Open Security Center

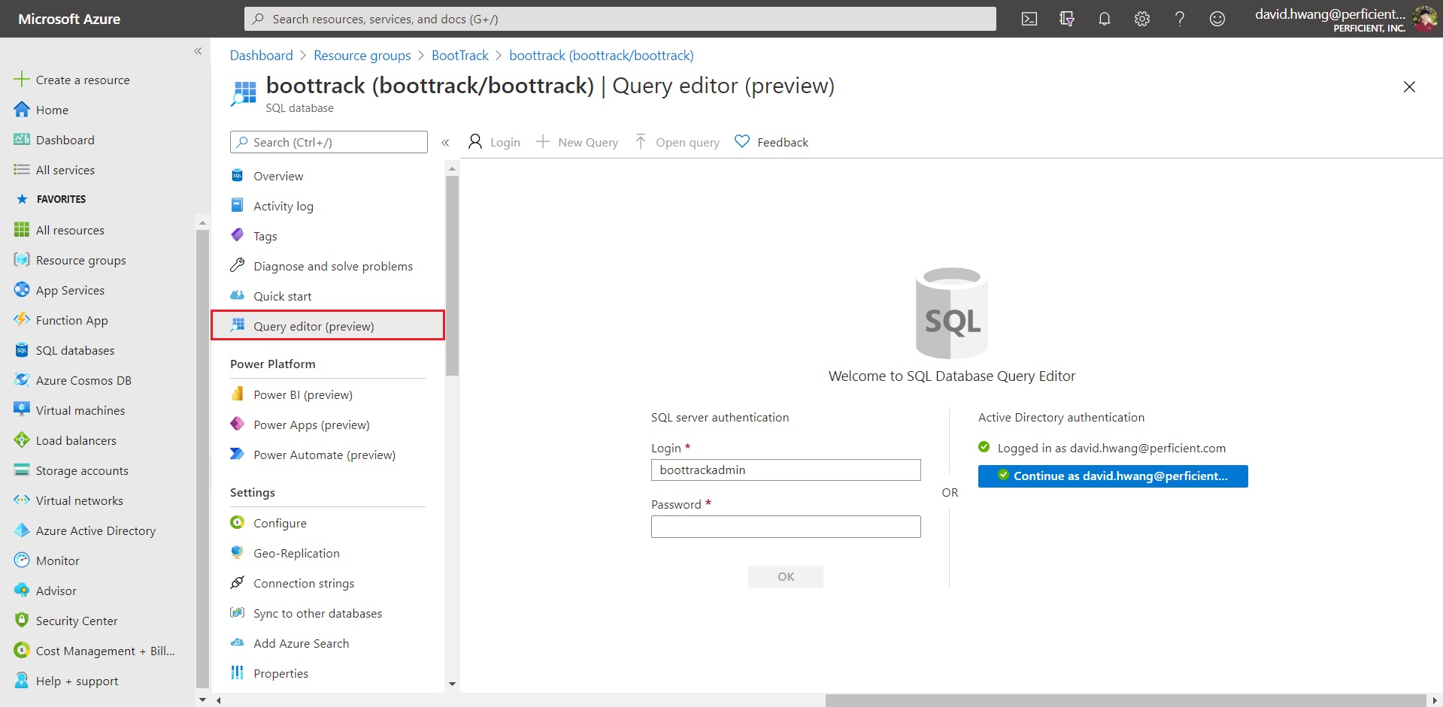coord(77,621)
